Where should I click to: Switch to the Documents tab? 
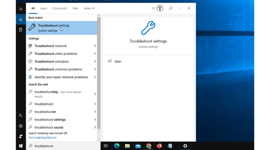coord(60,8)
